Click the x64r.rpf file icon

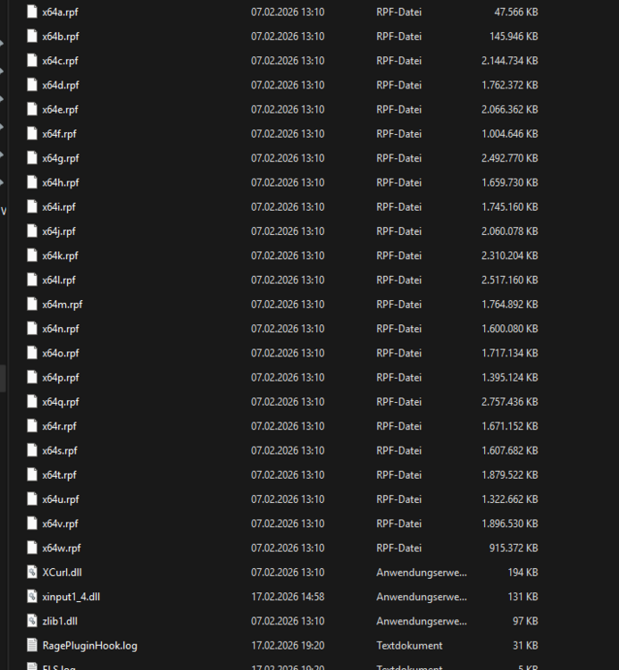tap(32, 425)
